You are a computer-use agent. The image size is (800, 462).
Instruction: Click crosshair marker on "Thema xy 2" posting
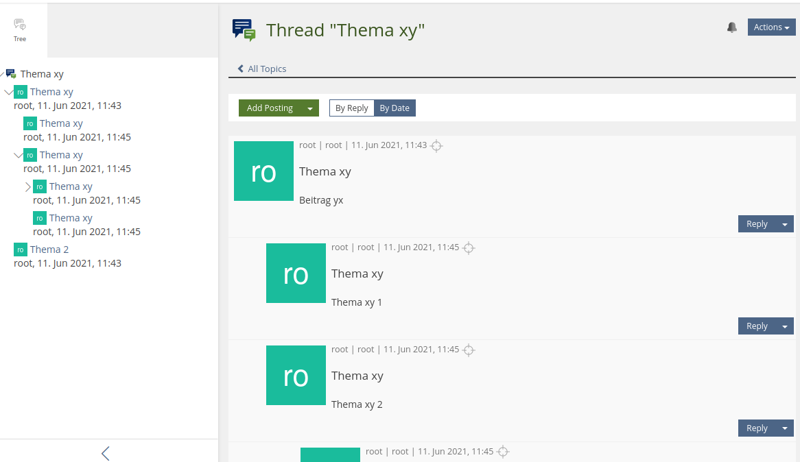click(469, 350)
